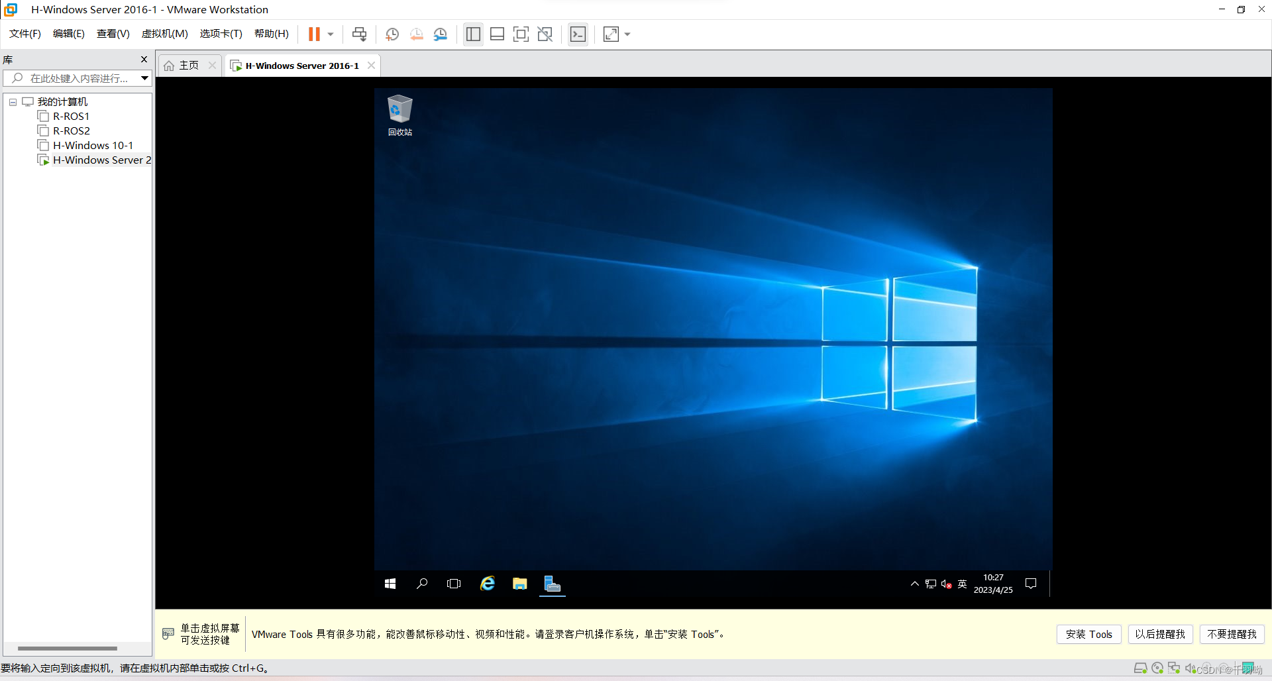Click the CD/DVD drive status icon

click(x=1157, y=668)
